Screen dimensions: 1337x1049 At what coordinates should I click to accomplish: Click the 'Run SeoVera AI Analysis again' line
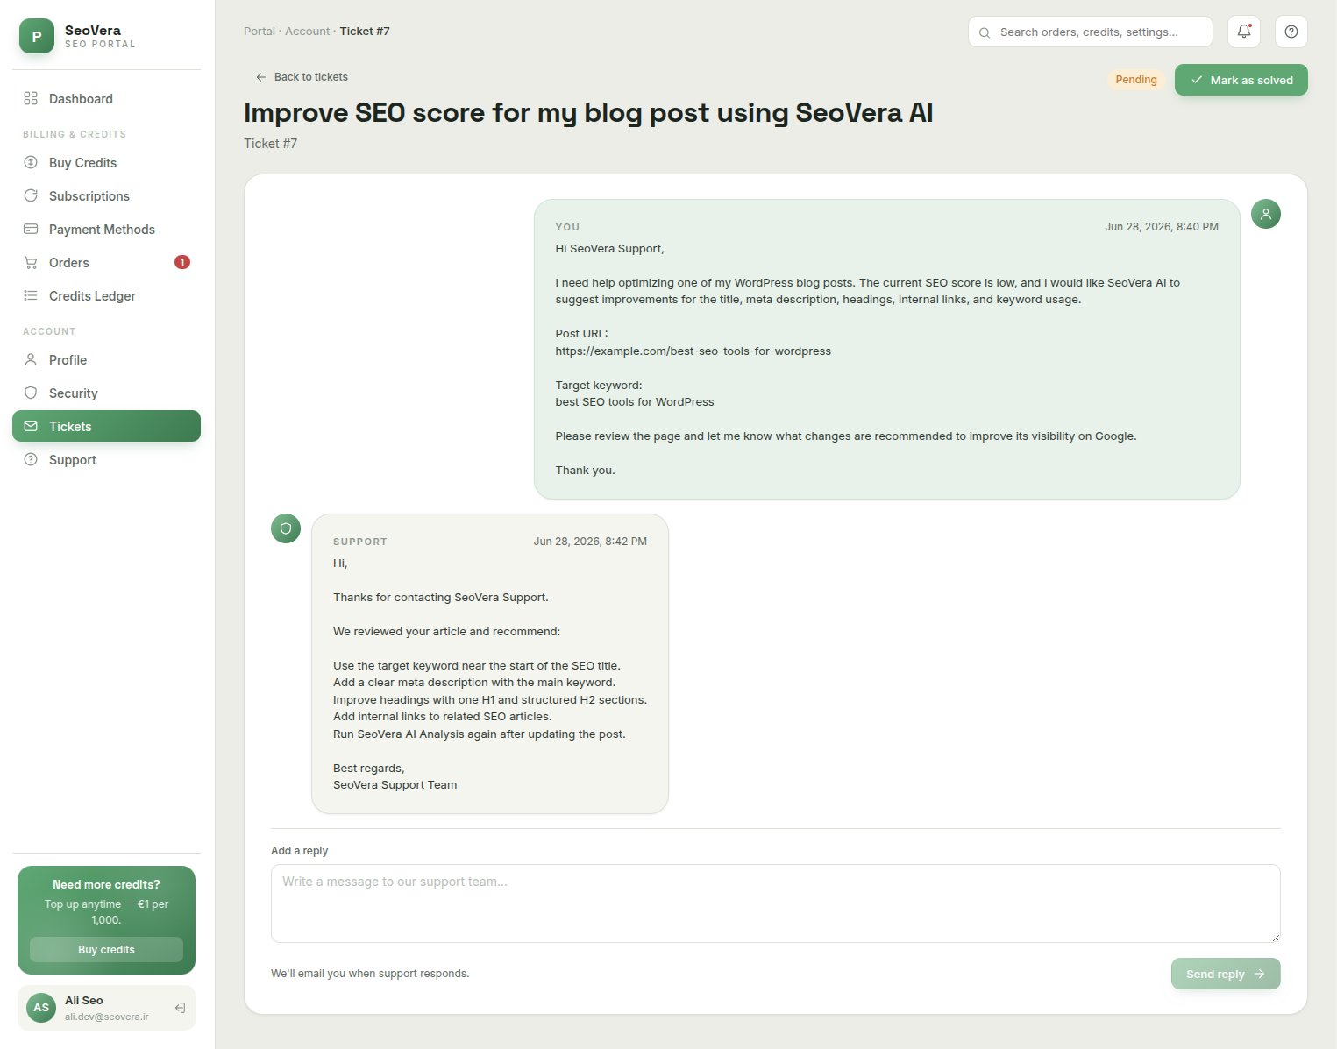[x=480, y=734]
